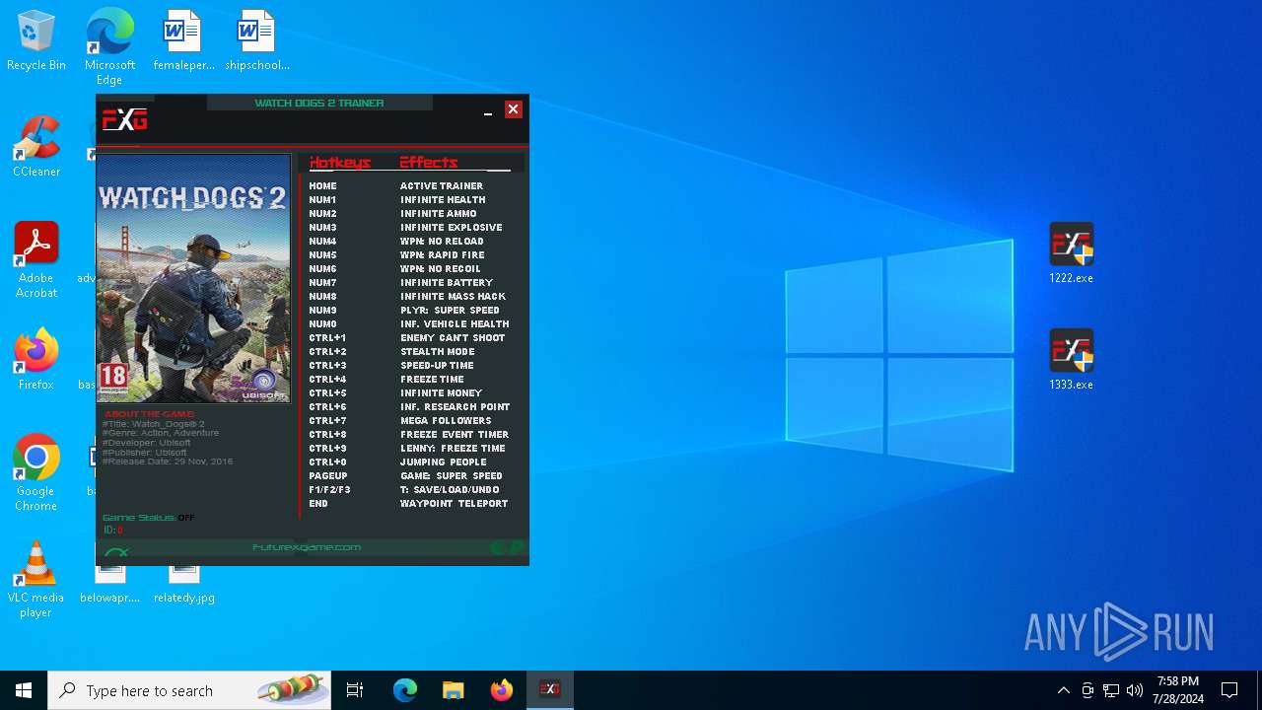The height and width of the screenshot is (710, 1262).
Task: Click the INFINITE EXPLOSIVE effect row
Action: [x=452, y=227]
